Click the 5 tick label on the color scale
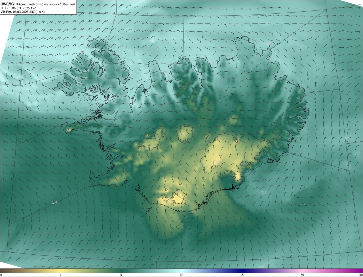Viewport: 363px width, 277px height. tap(121, 275)
